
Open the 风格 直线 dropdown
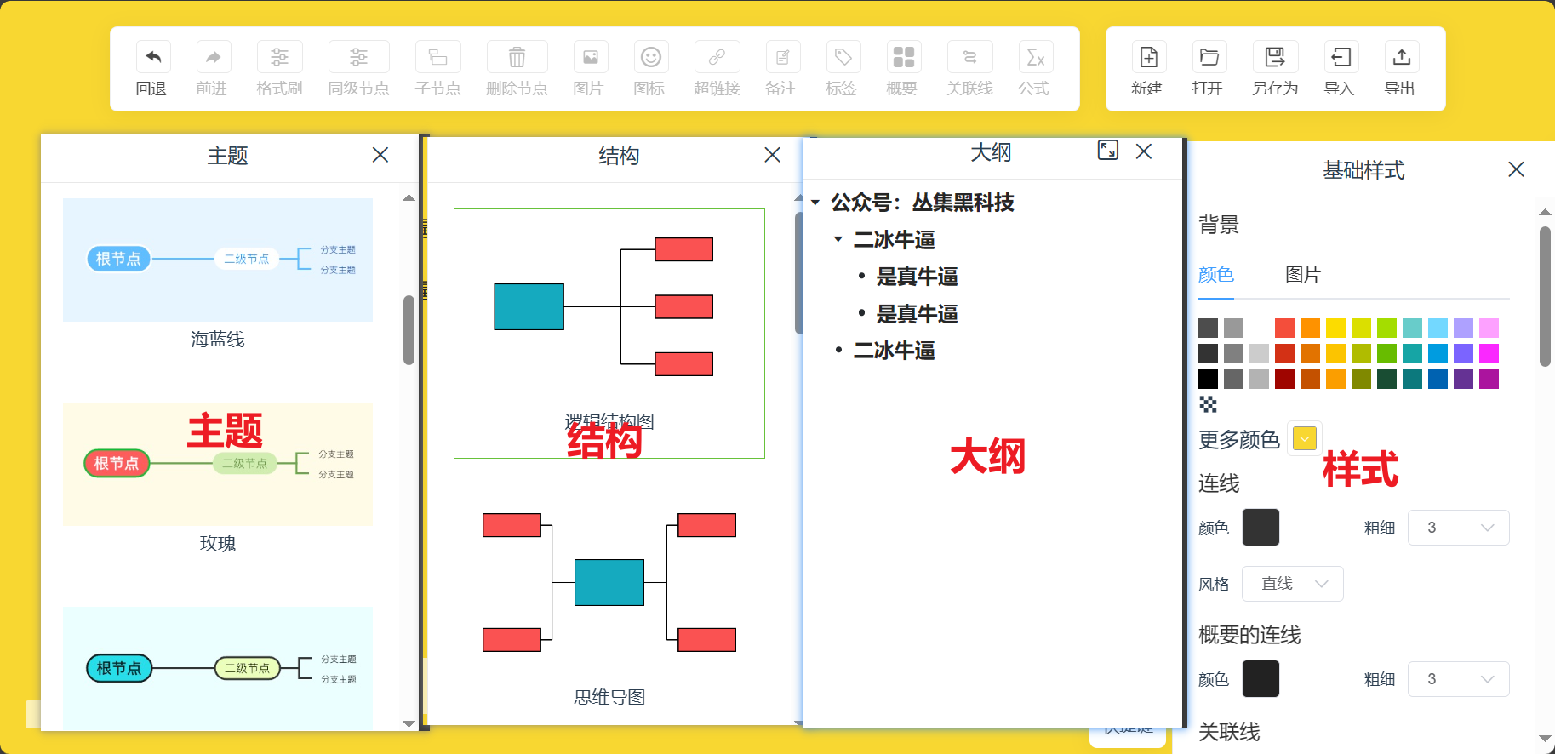click(x=1293, y=584)
